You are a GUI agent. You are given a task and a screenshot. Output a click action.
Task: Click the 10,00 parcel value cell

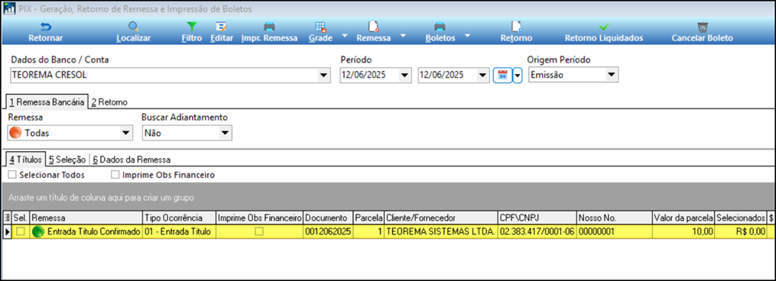pyautogui.click(x=683, y=231)
